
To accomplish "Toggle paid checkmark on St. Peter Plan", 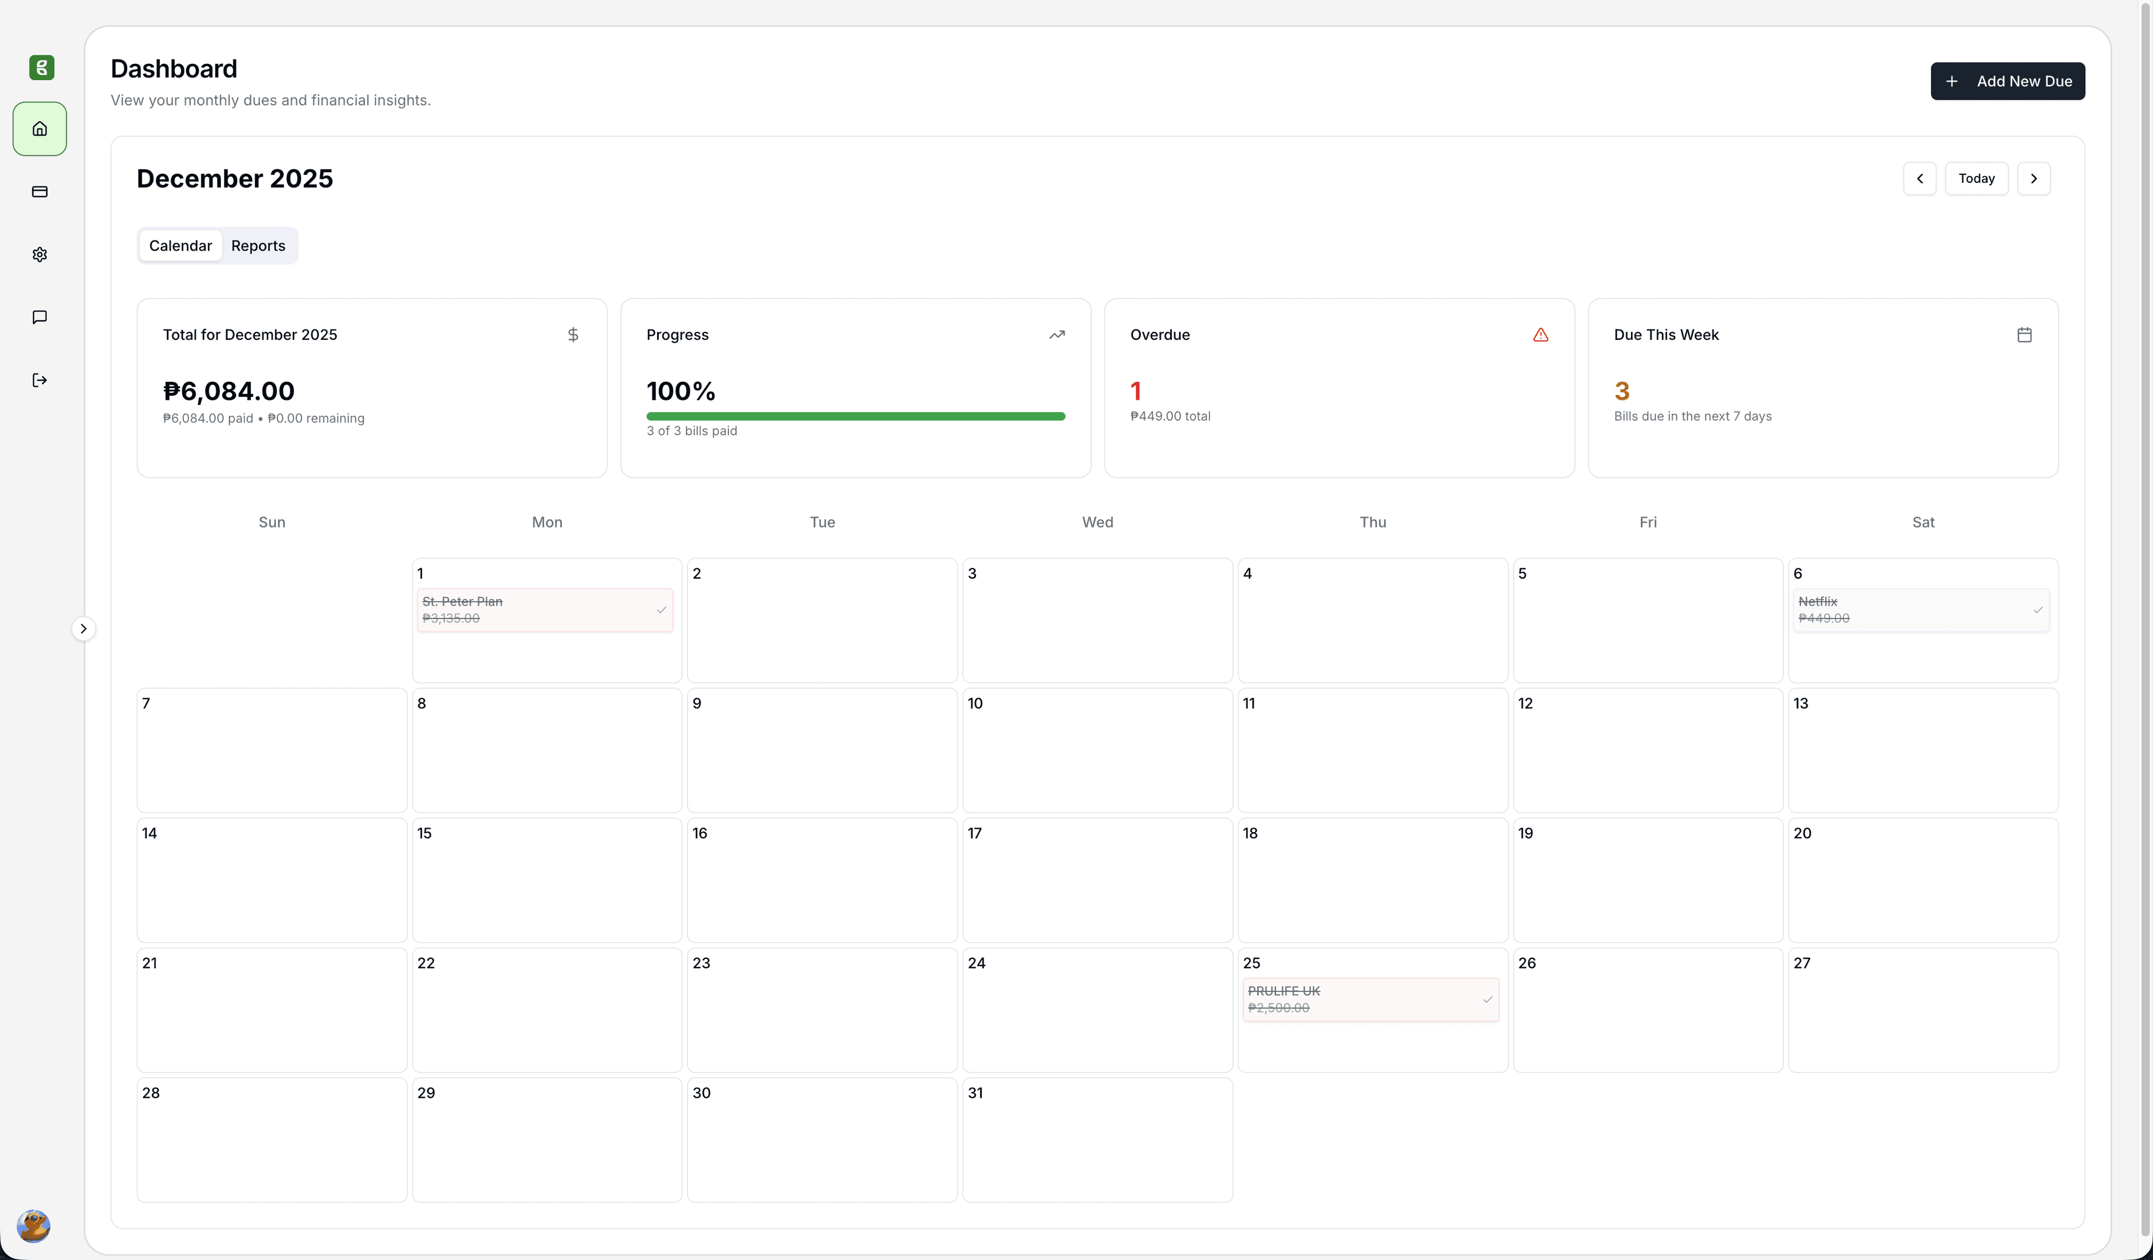I will 660,610.
